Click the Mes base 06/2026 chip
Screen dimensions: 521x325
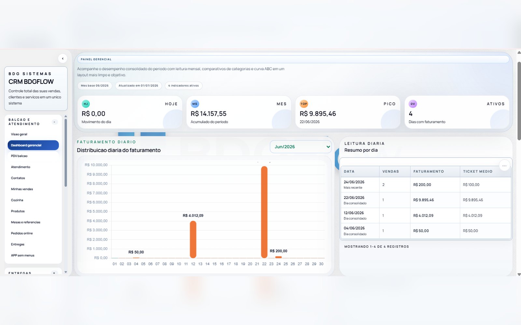click(95, 86)
